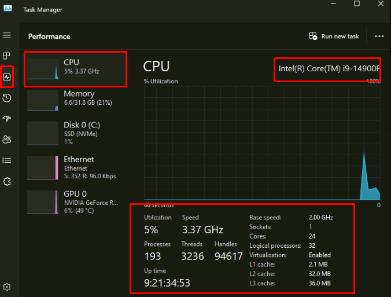
Task: Click the Task Manager title bar app icon
Action: point(8,9)
